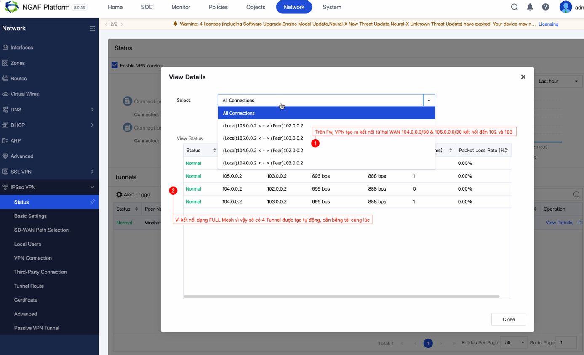Open the connection Select dropdown arrow
584x355 pixels.
[x=429, y=100]
